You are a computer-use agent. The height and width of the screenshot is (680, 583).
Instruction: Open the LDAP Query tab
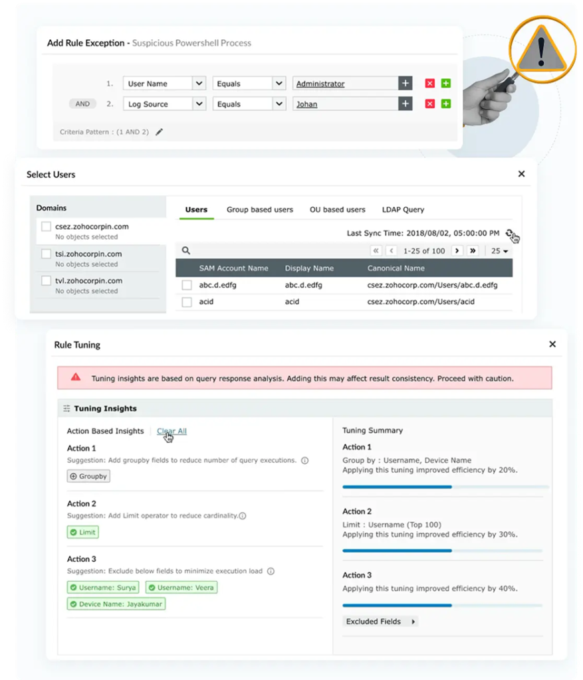tap(403, 210)
